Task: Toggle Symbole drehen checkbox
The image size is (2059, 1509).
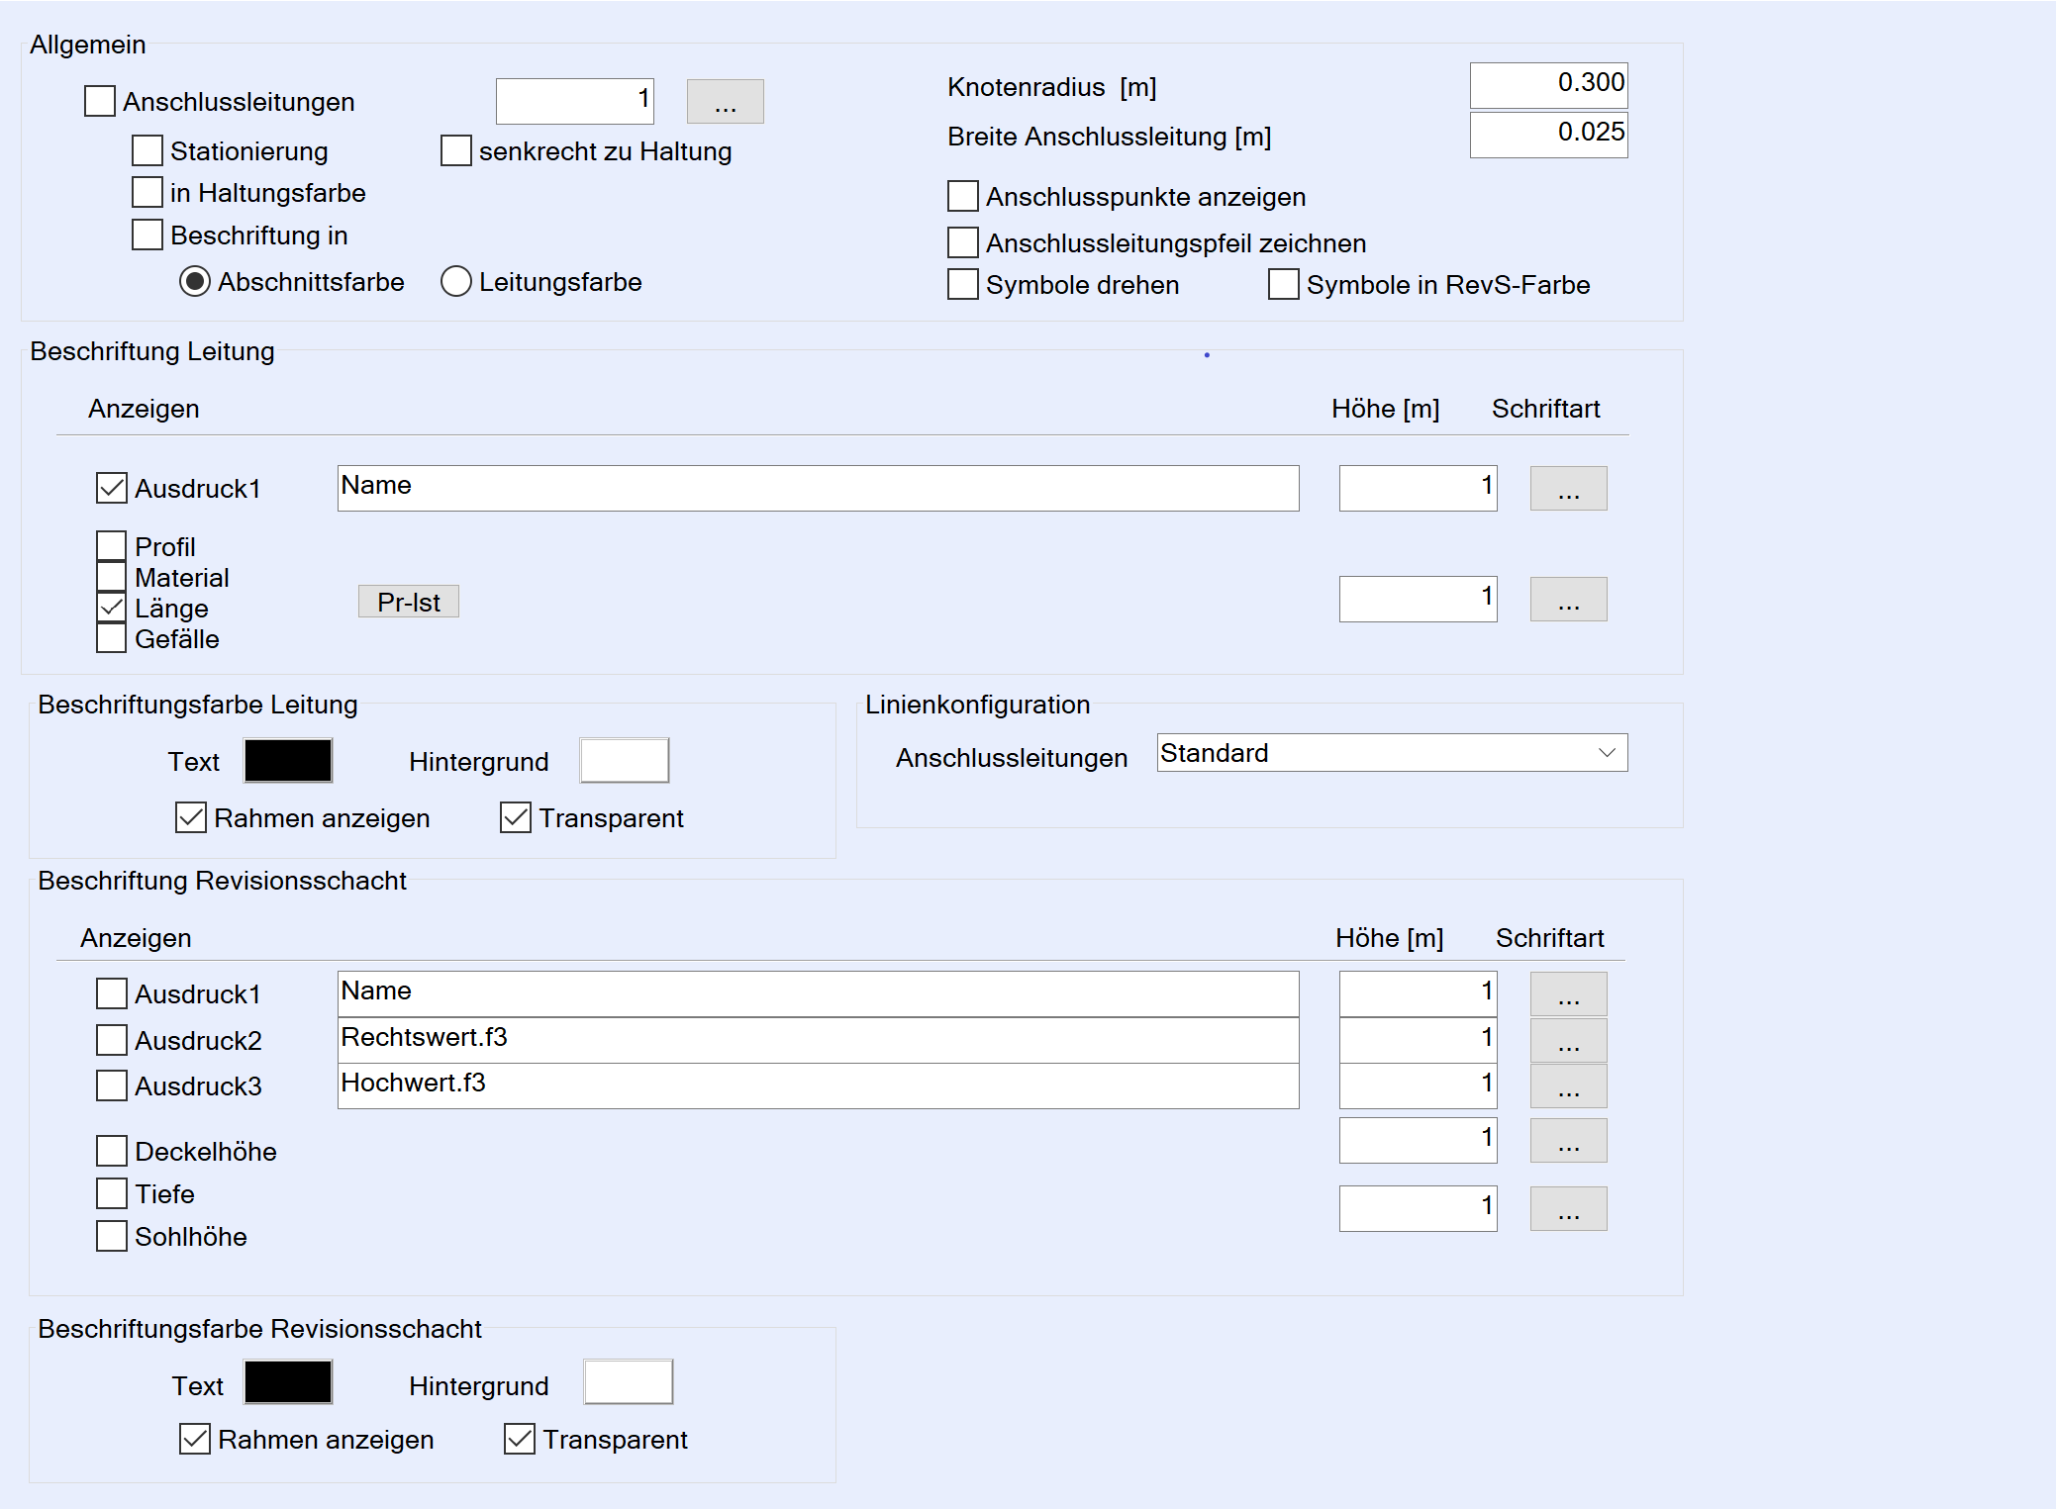Action: click(x=963, y=285)
